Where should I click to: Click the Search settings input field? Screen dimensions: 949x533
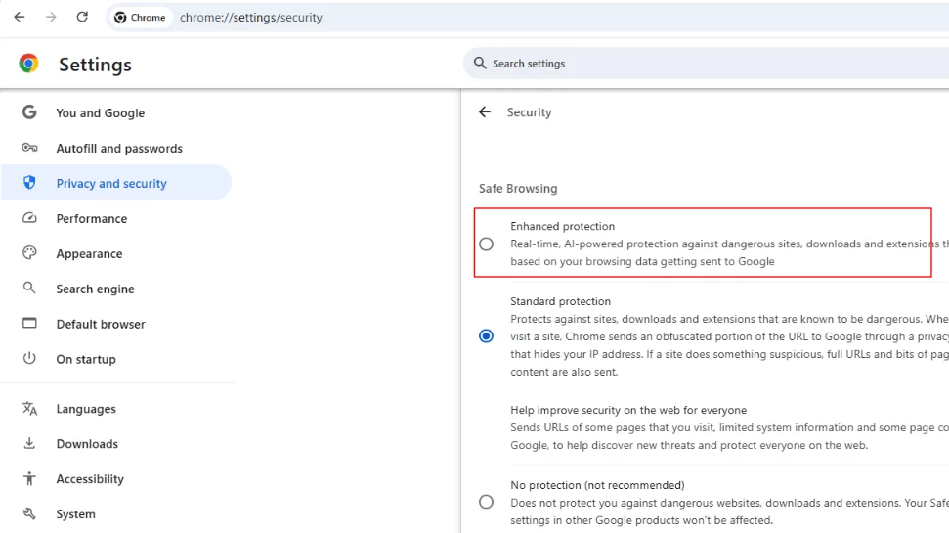(x=684, y=64)
